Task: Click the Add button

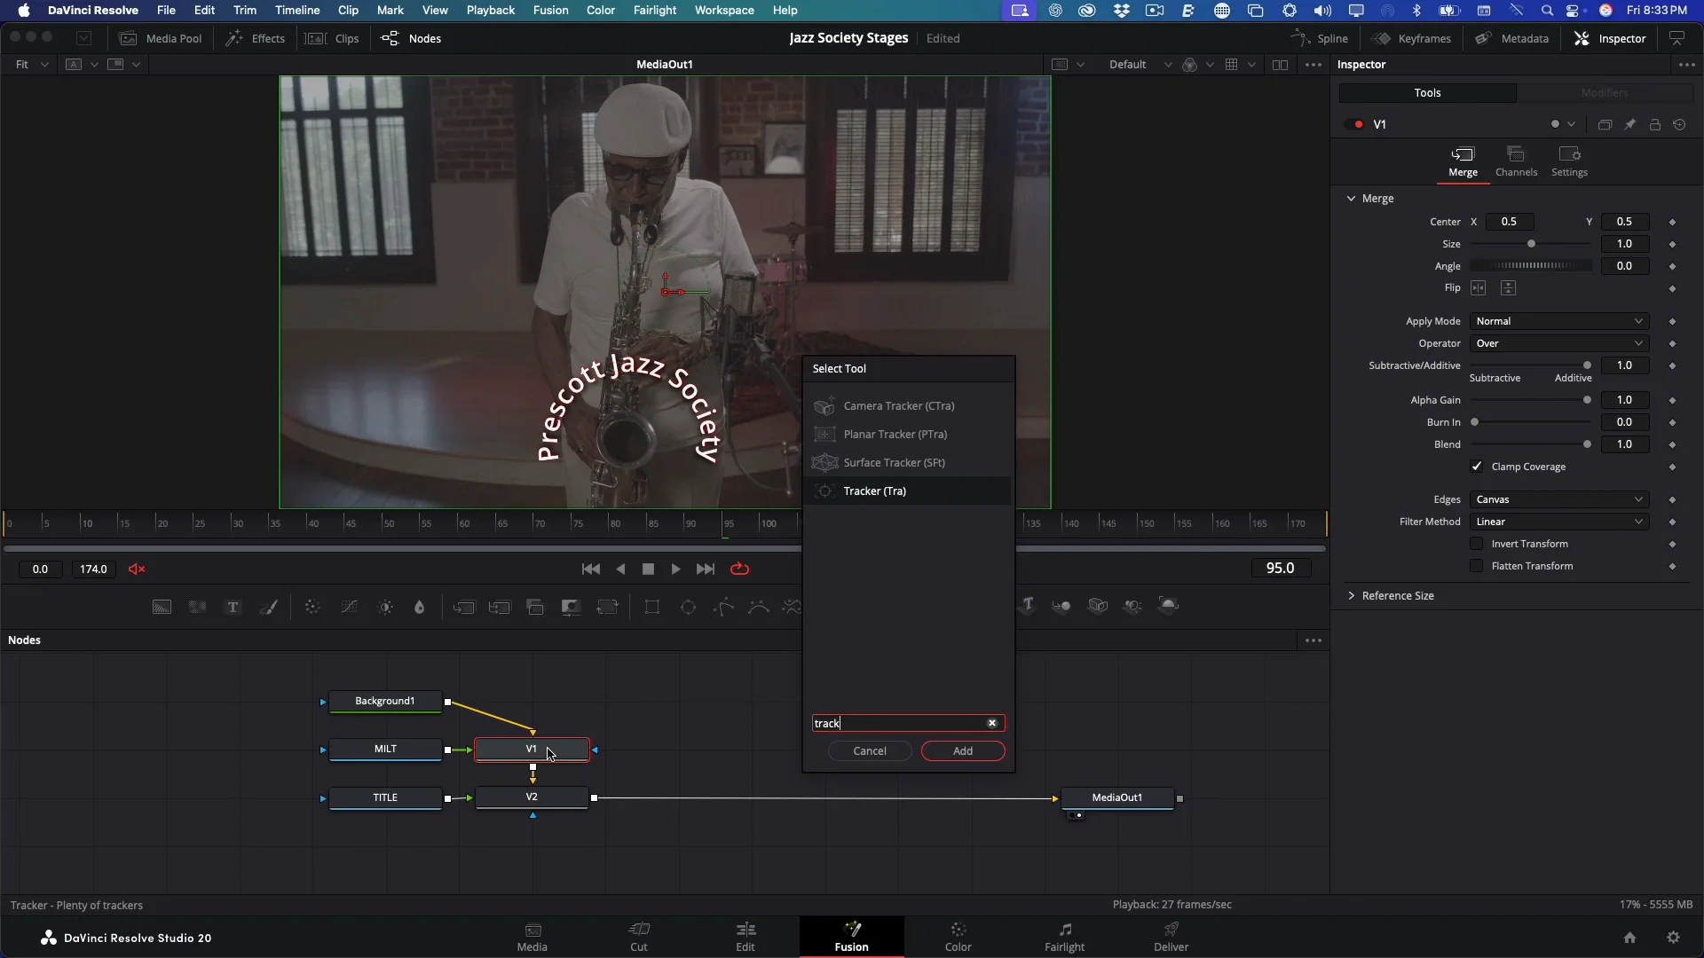Action: pyautogui.click(x=962, y=751)
